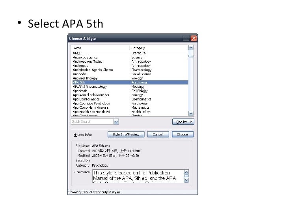Click Pharmacology category cell

[x=141, y=70]
